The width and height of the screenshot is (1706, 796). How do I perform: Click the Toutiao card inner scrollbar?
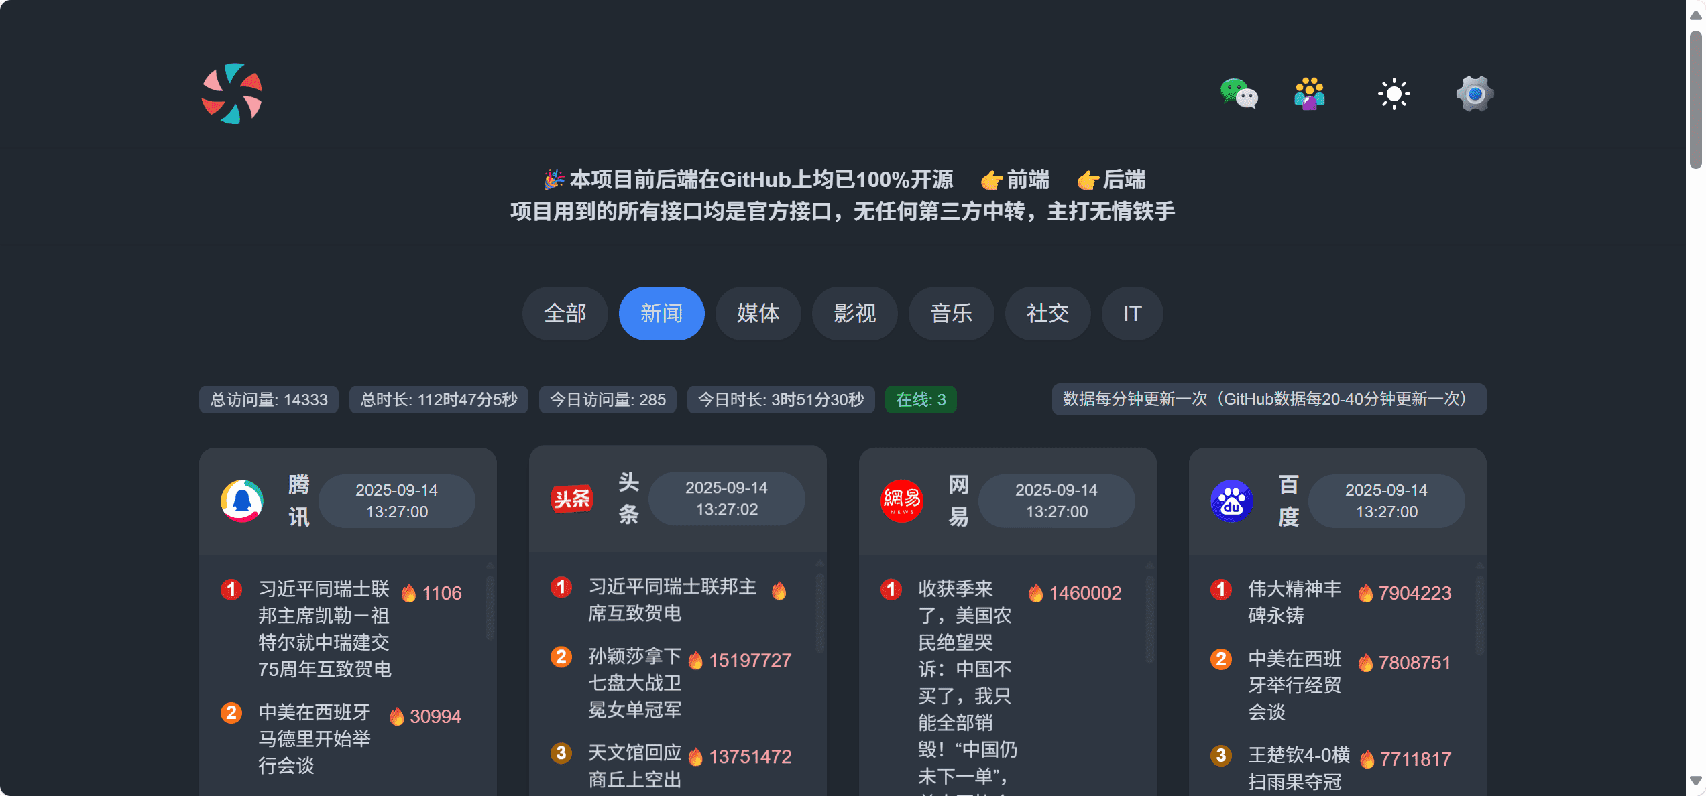(820, 612)
